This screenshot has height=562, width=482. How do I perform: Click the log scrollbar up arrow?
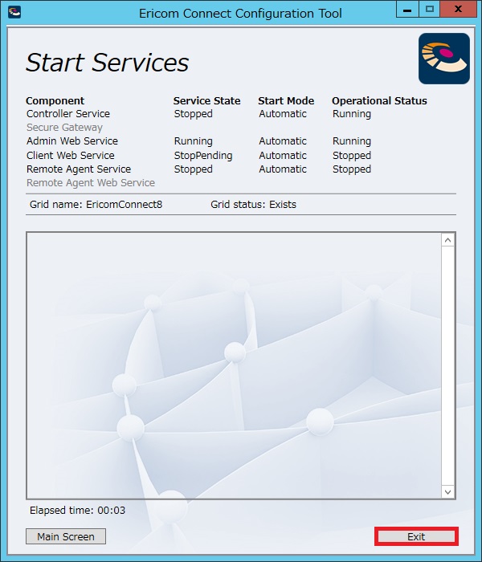click(x=448, y=240)
